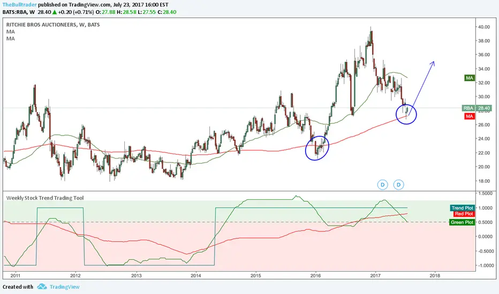Click the 24.00 price axis value
The image size is (499, 294).
coord(484,138)
